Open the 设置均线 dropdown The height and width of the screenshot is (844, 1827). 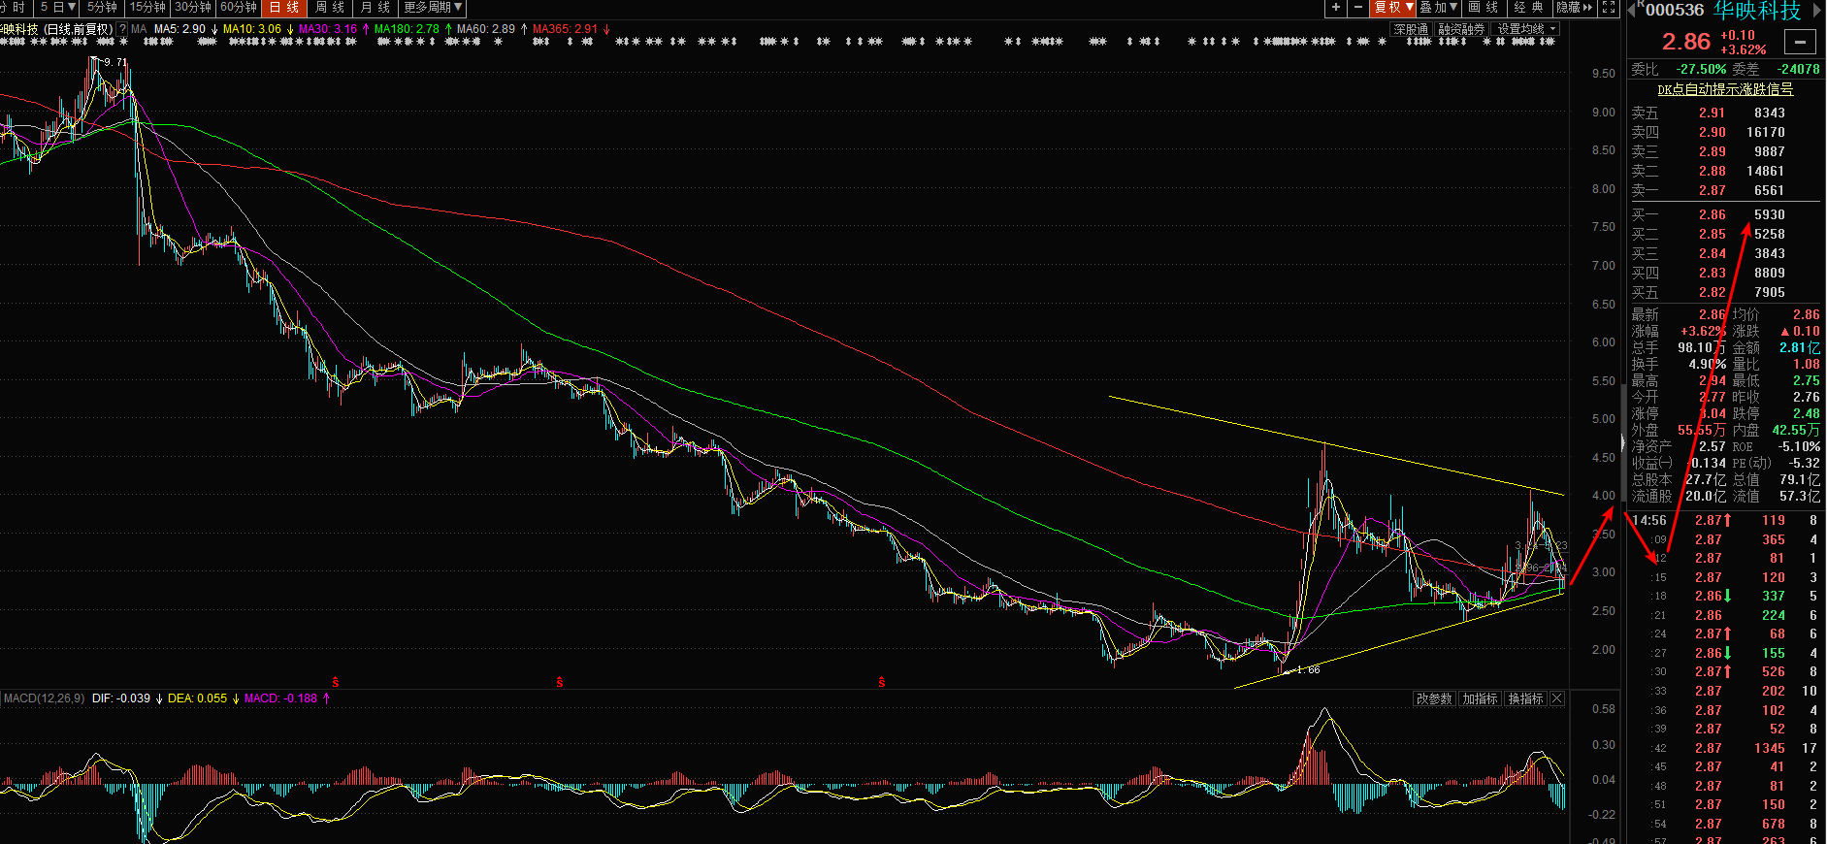pyautogui.click(x=1526, y=29)
